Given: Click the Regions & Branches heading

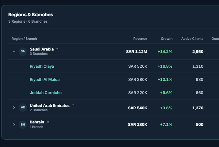Looking at the screenshot, I should 31,14.
